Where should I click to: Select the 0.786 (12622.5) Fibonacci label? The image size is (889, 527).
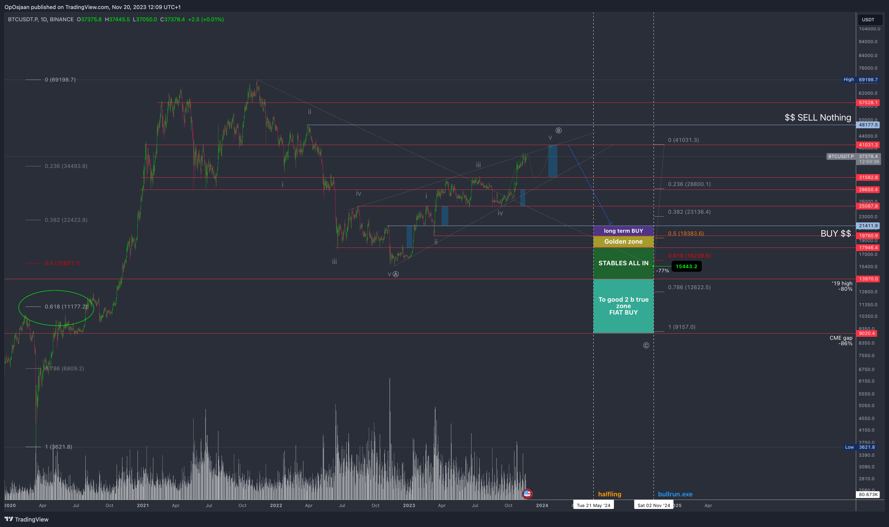coord(689,287)
